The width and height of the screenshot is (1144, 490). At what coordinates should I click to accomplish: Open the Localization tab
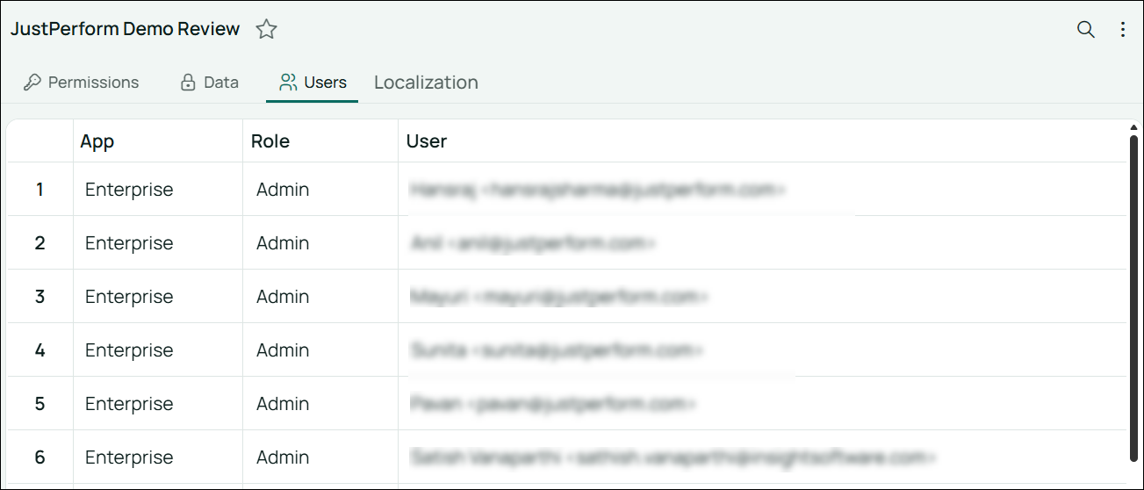click(426, 83)
